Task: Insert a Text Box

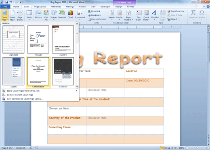Action: pyautogui.click(x=139, y=15)
